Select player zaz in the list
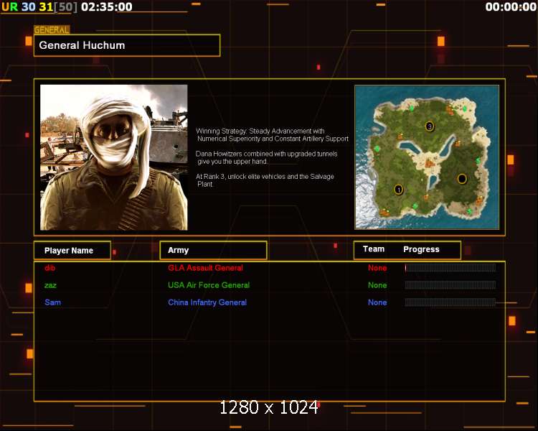 50,285
